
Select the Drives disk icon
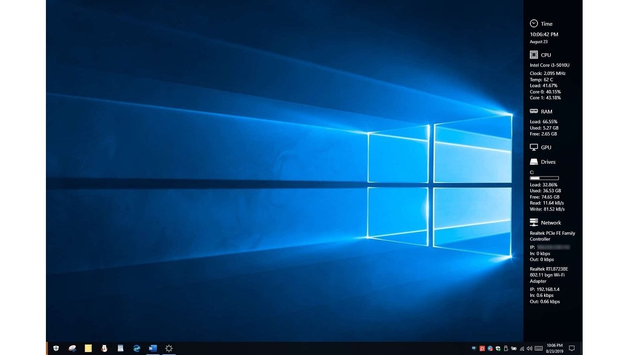coord(534,161)
